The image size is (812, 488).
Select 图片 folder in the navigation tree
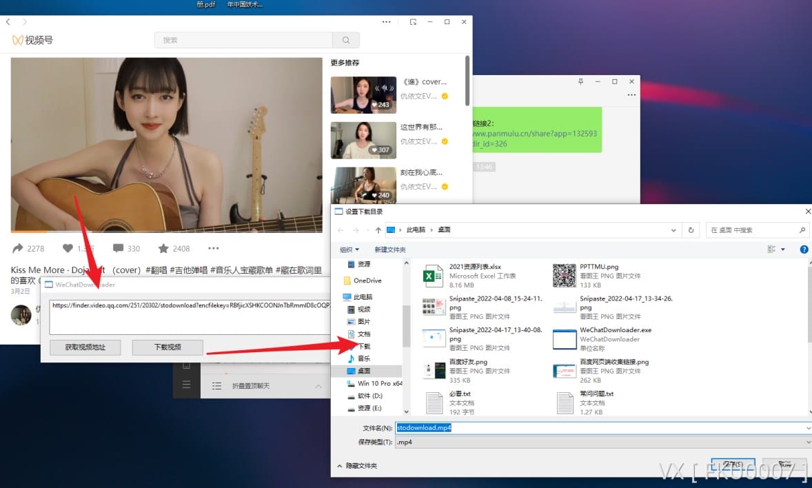[x=363, y=322]
